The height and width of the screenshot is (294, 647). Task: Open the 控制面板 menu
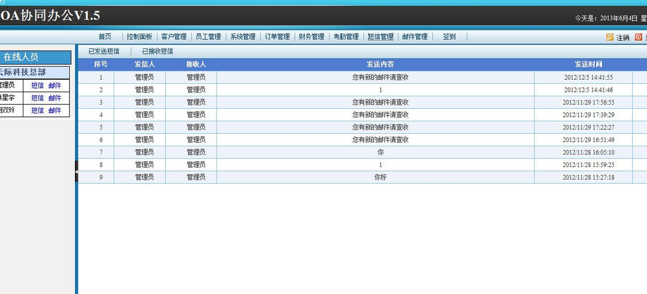coord(139,36)
